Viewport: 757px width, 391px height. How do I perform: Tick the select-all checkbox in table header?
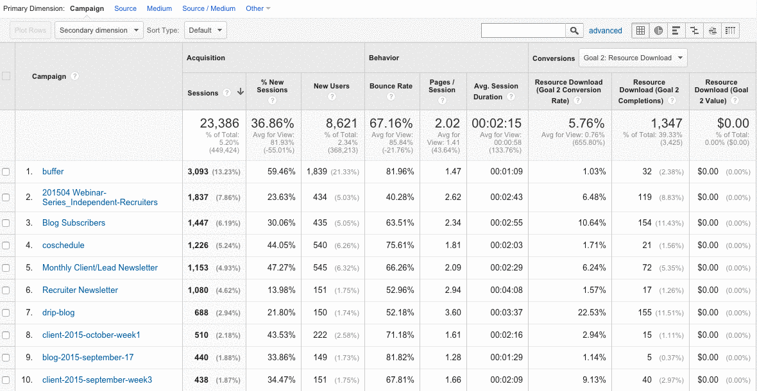point(6,76)
